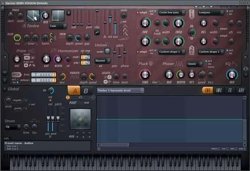Open the Fade timbre blend dropdown
250x171 pixels.
[58, 26]
